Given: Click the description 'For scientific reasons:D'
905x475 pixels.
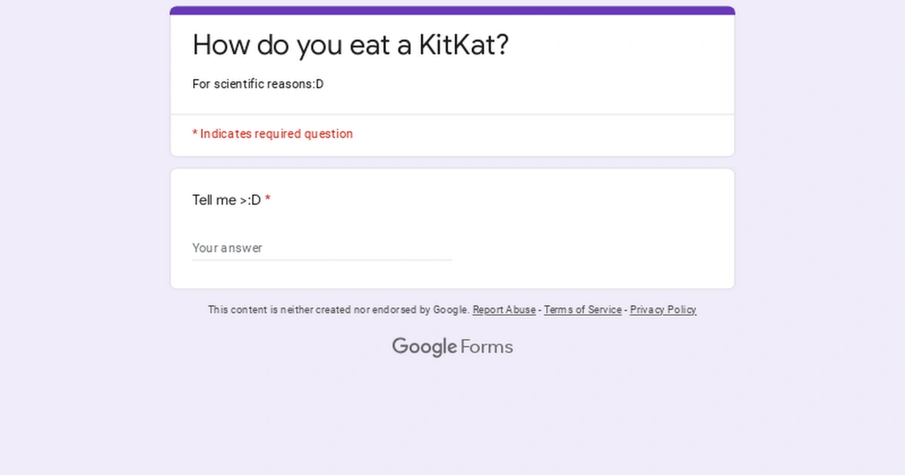Looking at the screenshot, I should click(258, 84).
